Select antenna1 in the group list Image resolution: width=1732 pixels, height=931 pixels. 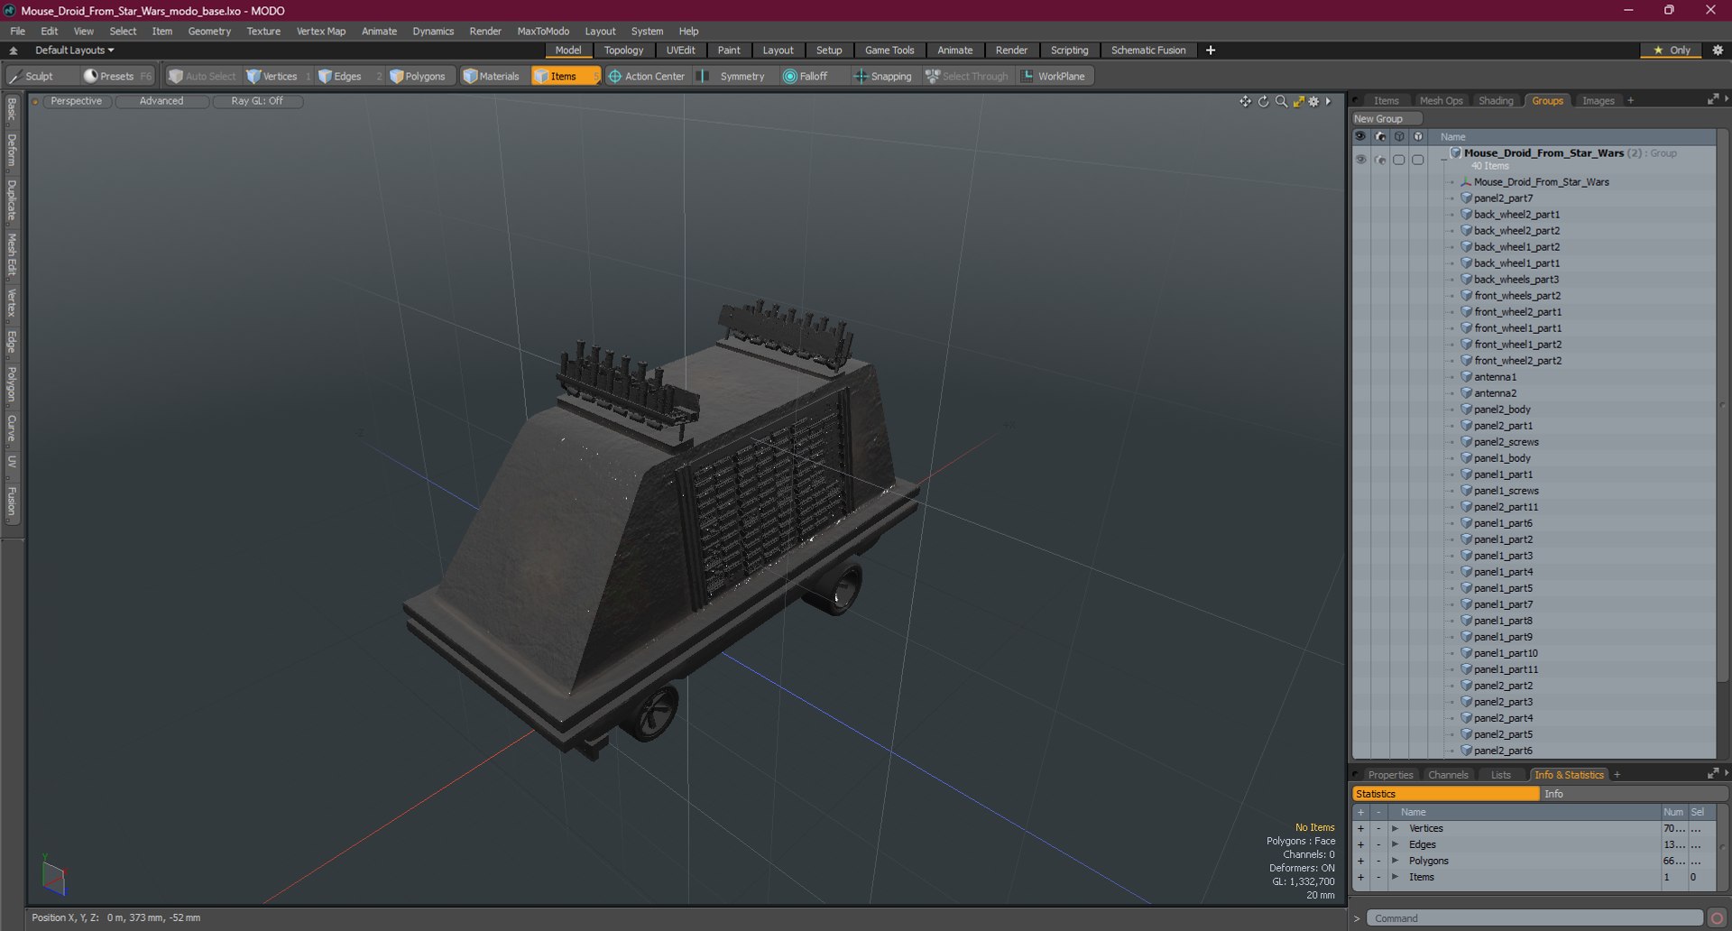click(1495, 377)
